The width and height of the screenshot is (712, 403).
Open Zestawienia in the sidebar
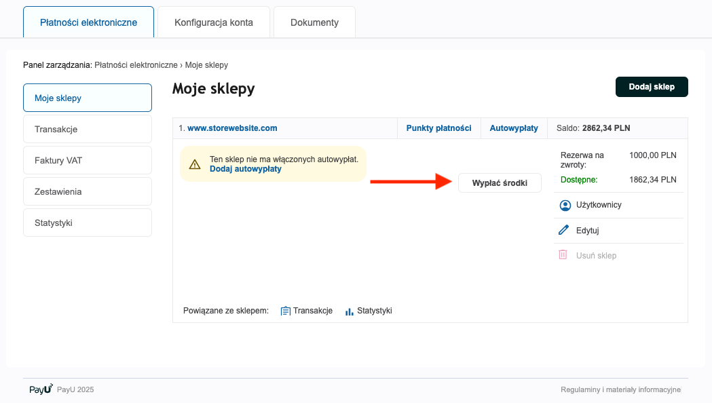(x=88, y=191)
